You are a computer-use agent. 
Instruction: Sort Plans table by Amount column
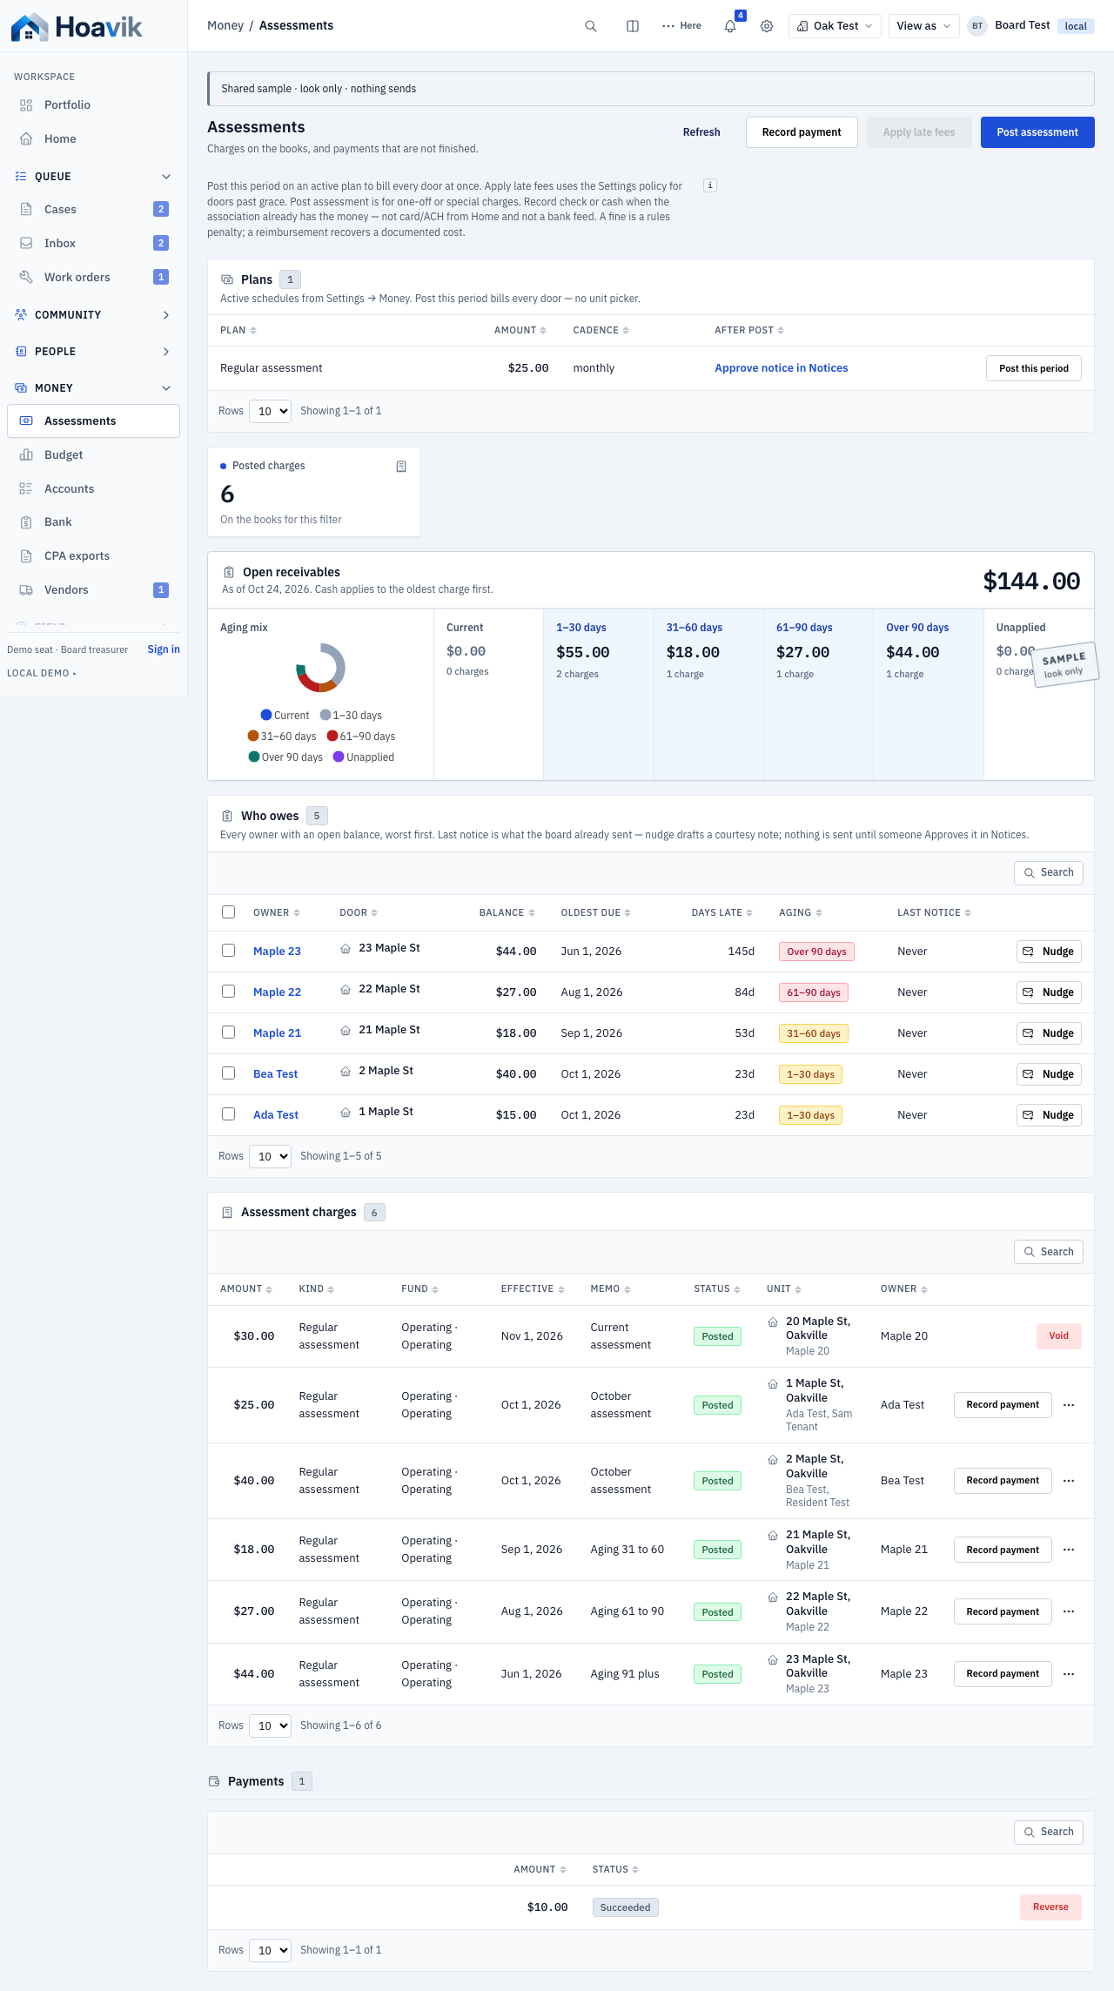click(x=520, y=331)
